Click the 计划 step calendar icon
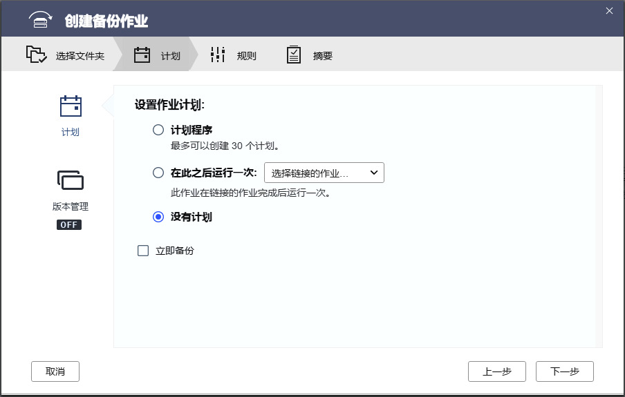Screen dimensions: 625x397 point(142,55)
